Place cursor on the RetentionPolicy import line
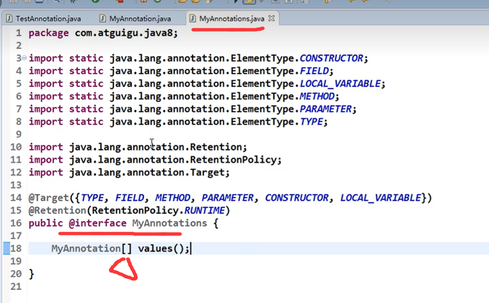 [155, 159]
